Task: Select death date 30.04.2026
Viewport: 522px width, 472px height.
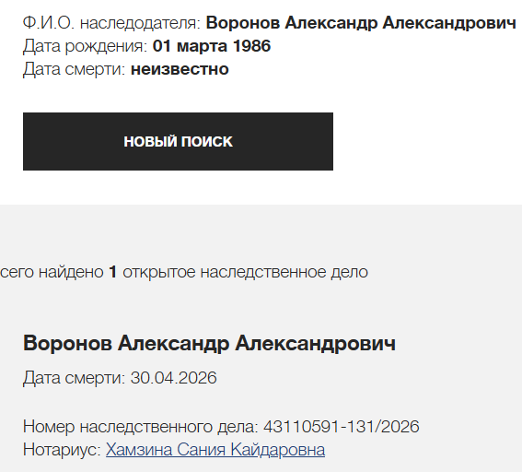Action: 173,378
